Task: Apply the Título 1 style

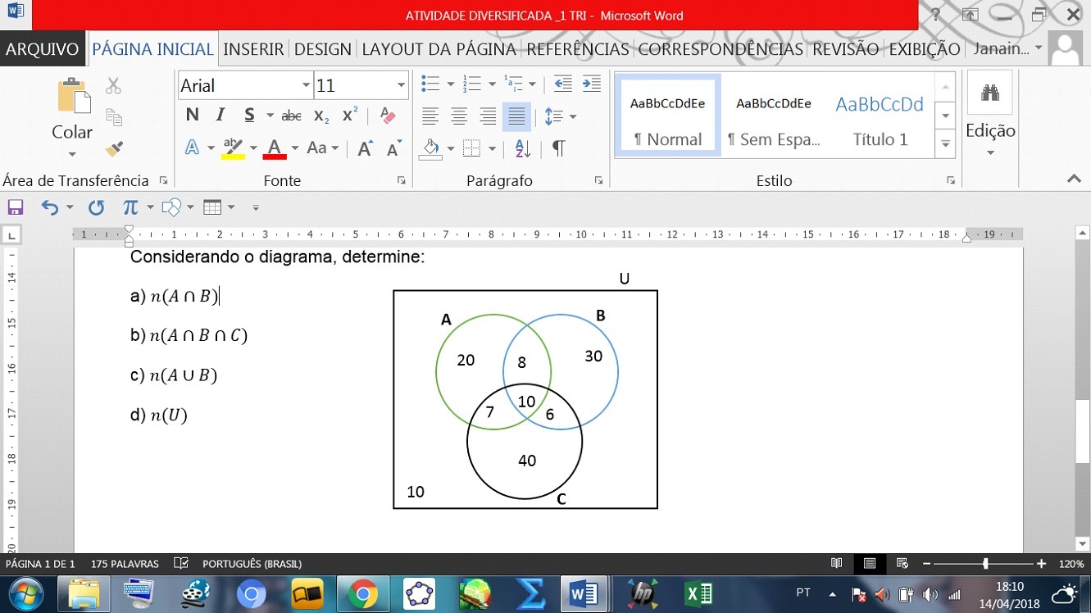Action: [x=880, y=115]
